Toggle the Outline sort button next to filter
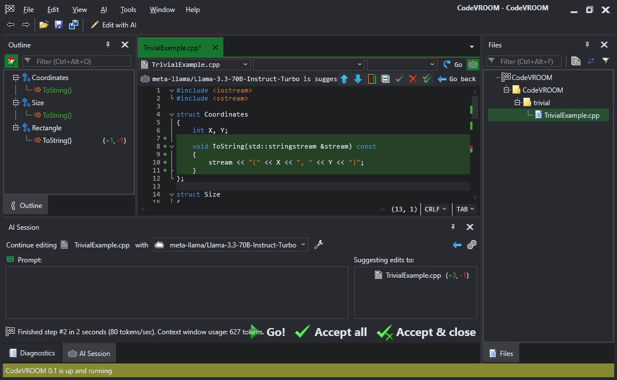The width and height of the screenshot is (617, 380). pyautogui.click(x=11, y=61)
